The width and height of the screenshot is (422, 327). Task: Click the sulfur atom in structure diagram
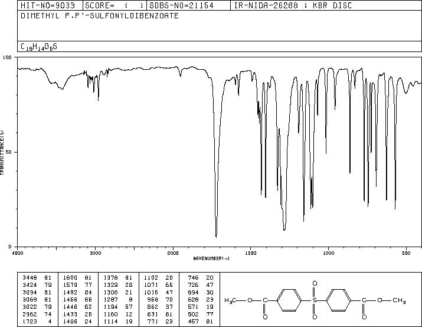(315, 300)
